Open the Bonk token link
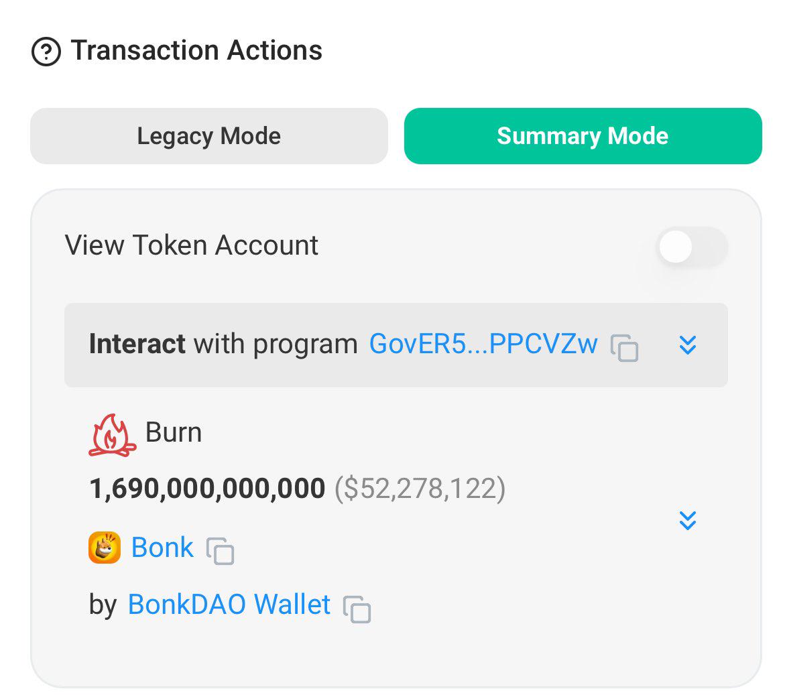The height and width of the screenshot is (695, 785). 162,548
